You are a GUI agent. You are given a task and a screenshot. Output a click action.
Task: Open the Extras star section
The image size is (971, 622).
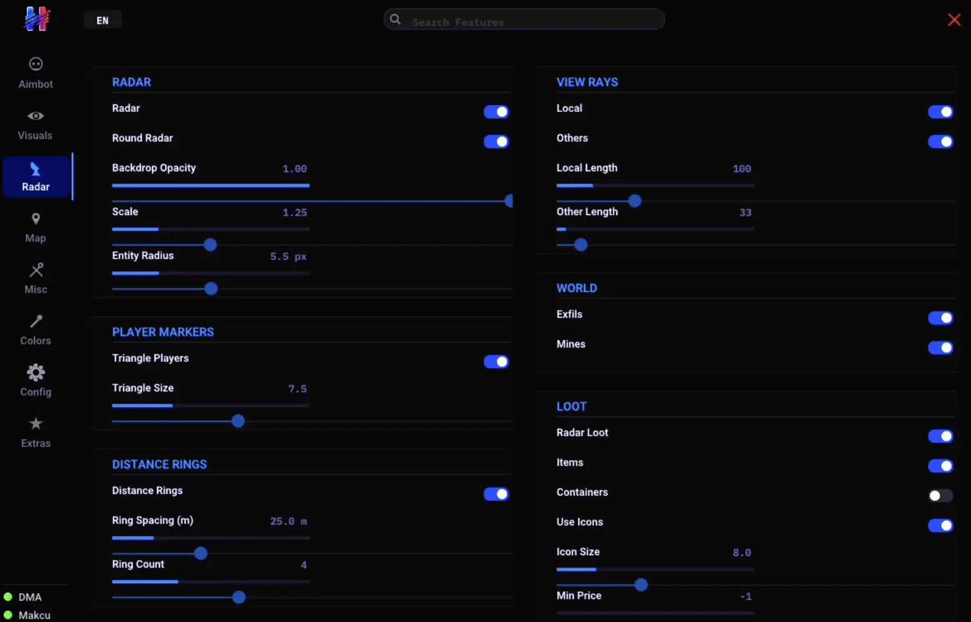(x=36, y=432)
